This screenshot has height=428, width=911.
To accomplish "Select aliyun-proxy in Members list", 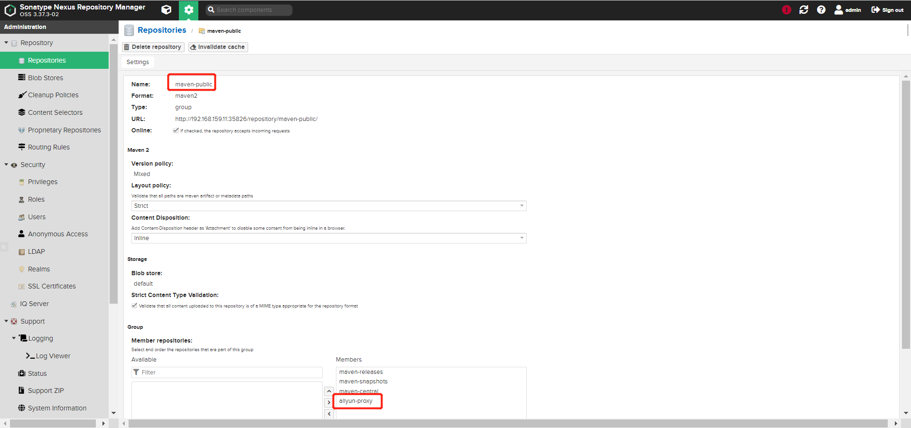I will (355, 401).
